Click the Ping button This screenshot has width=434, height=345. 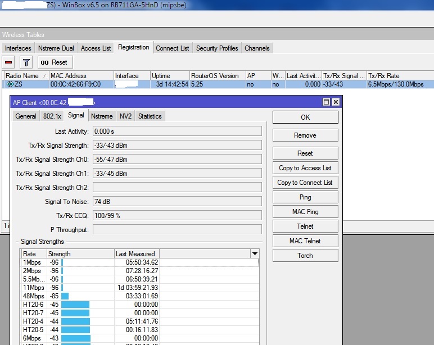point(305,197)
